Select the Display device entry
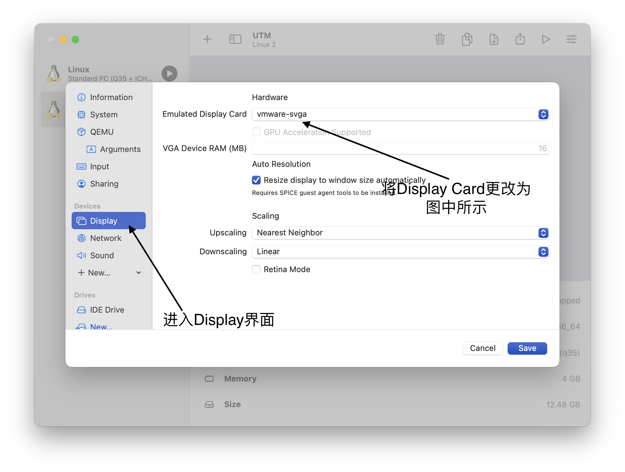Image resolution: width=625 pixels, height=472 pixels. coord(109,221)
